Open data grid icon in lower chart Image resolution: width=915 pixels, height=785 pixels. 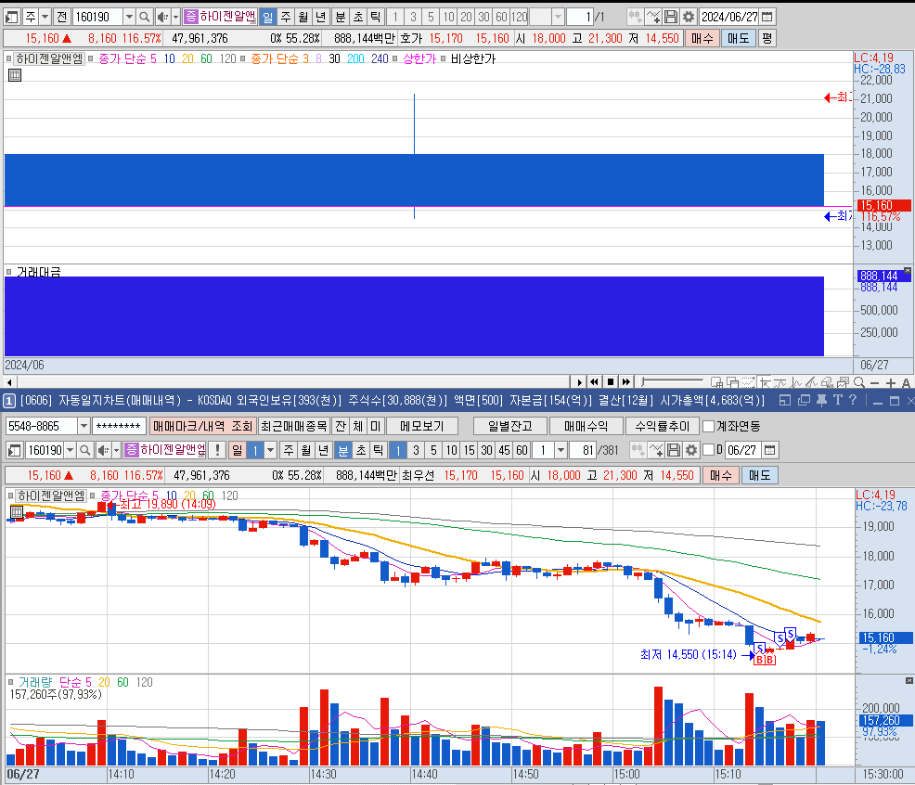[17, 512]
